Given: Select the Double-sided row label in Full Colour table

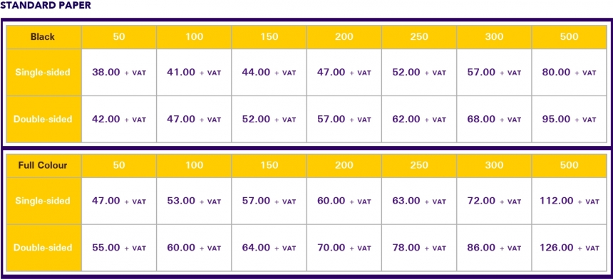Looking at the screenshot, I should pyautogui.click(x=43, y=248).
